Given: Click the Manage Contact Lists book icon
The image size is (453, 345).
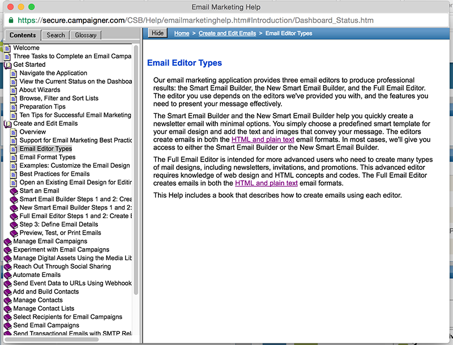Looking at the screenshot, I should 7,309.
